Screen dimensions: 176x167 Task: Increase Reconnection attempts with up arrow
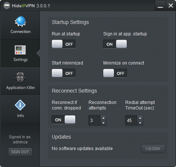pyautogui.click(x=104, y=118)
